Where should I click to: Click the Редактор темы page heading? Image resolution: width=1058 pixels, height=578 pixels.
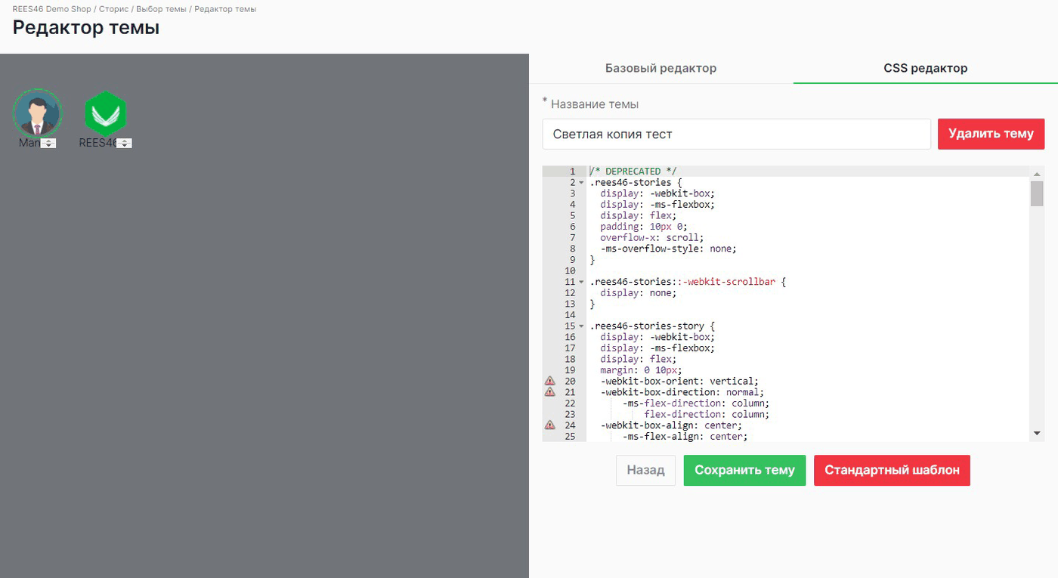pyautogui.click(x=86, y=29)
